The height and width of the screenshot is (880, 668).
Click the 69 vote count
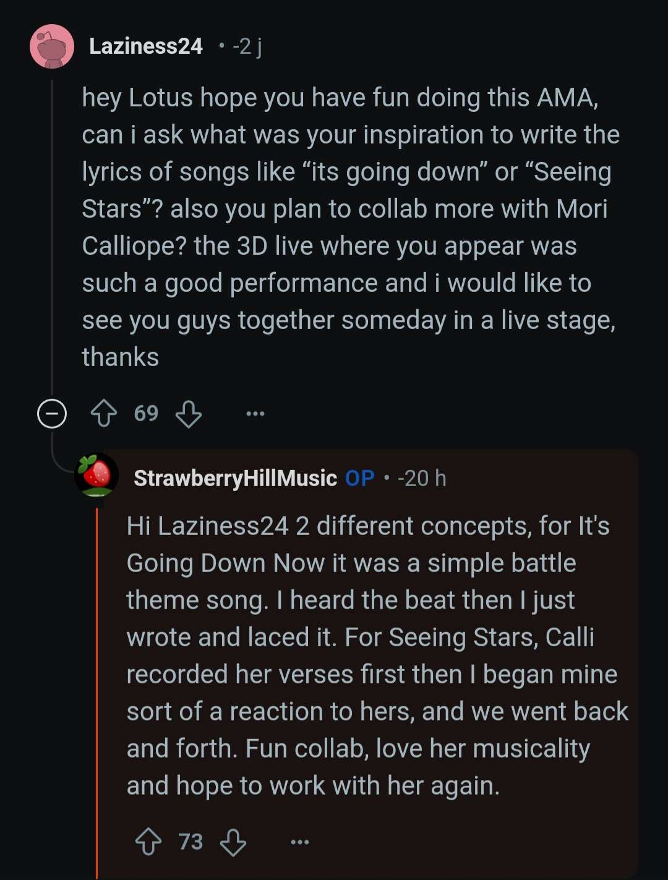click(x=146, y=413)
